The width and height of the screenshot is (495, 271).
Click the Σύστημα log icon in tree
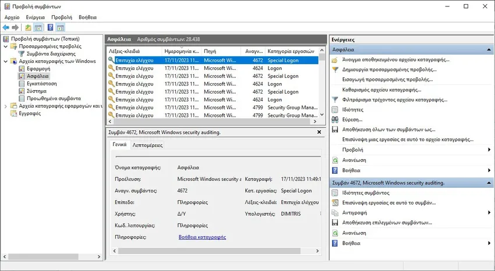[22, 91]
